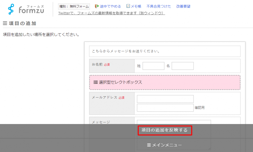
Task: Click the formzu logo icon
Action: tap(12, 9)
